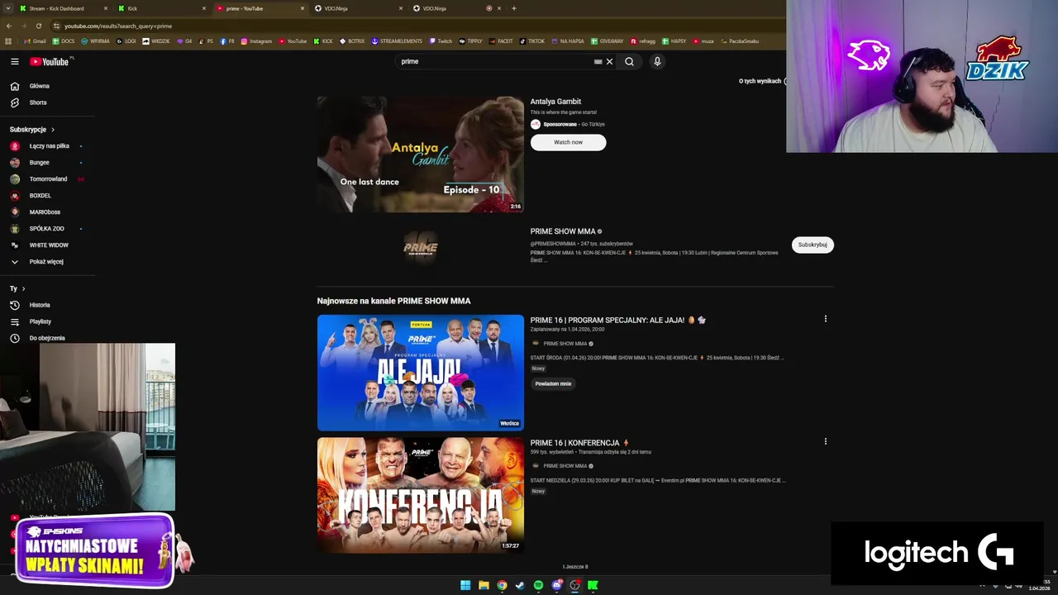This screenshot has height=595, width=1058.
Task: Open File Explorer from the taskbar
Action: tap(484, 585)
